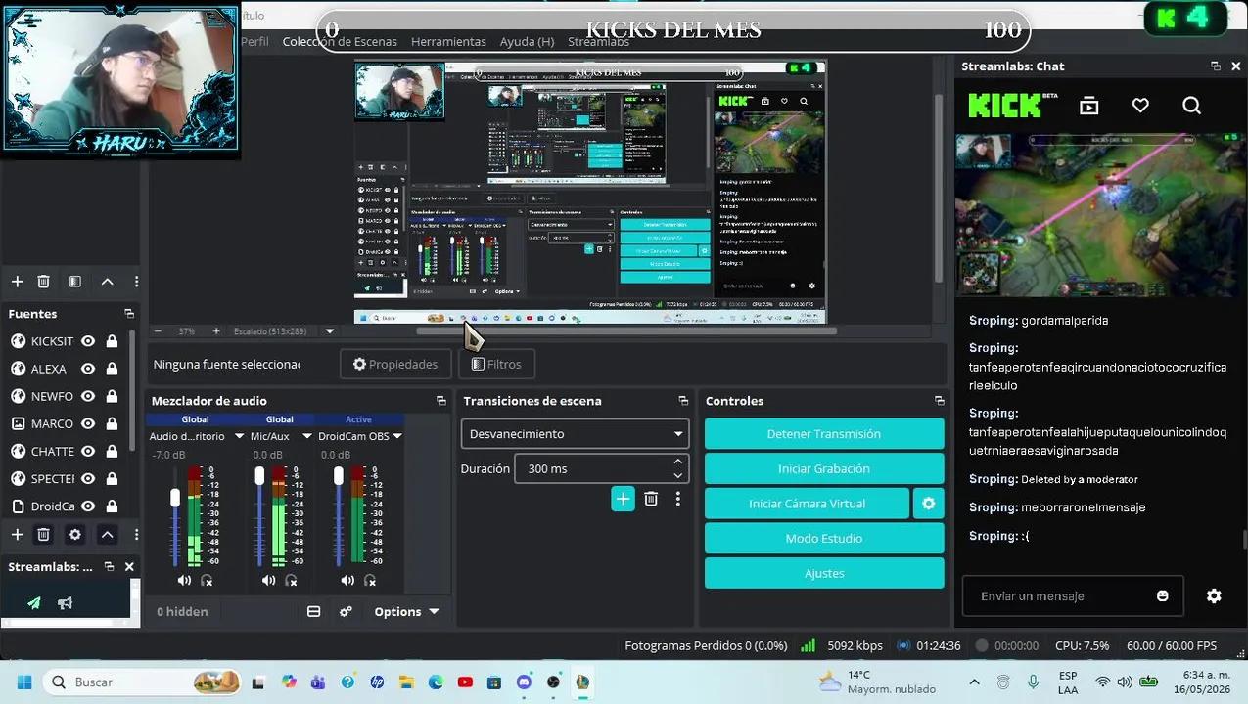
Task: Open Kick chat search icon
Action: [1191, 106]
